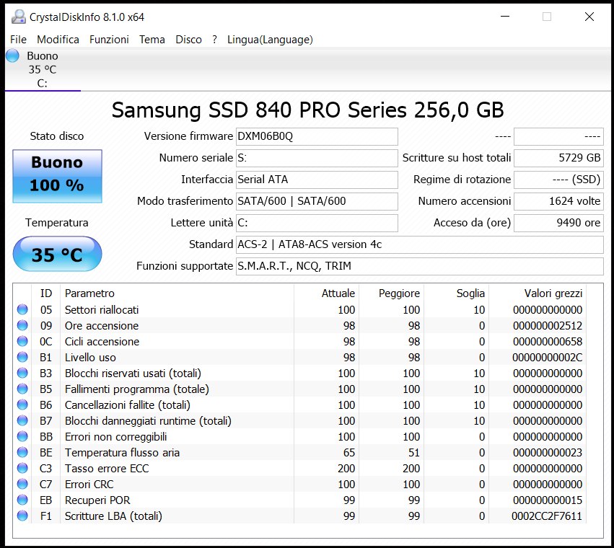
Task: Click the Numero accensioni value 1624 volte
Action: (558, 201)
